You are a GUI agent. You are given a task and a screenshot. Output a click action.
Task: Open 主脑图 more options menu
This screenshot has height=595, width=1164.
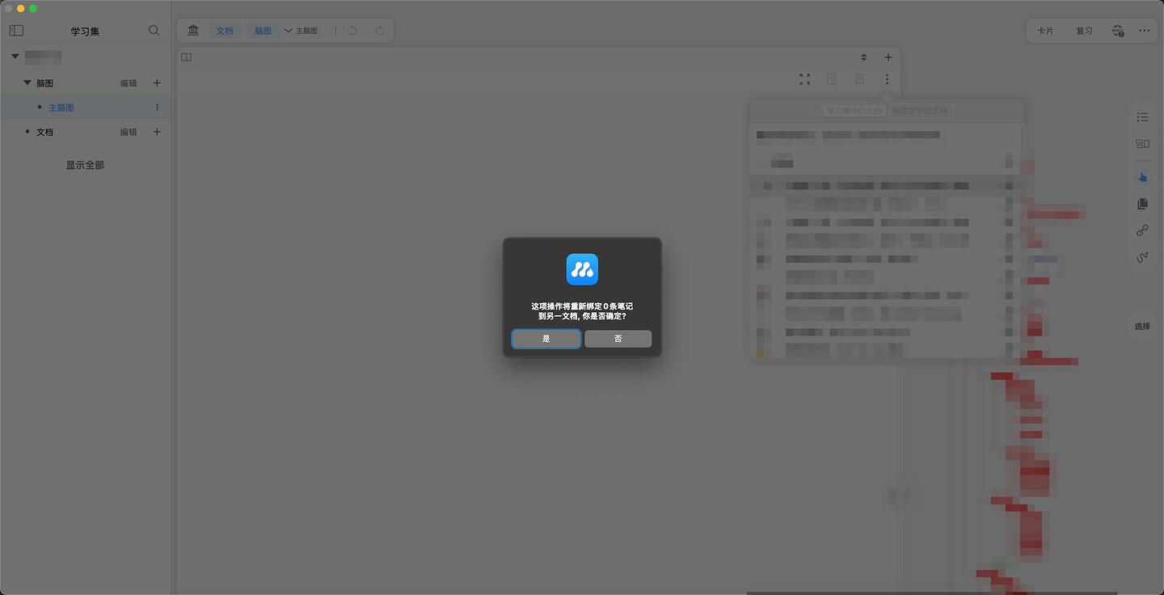[157, 108]
